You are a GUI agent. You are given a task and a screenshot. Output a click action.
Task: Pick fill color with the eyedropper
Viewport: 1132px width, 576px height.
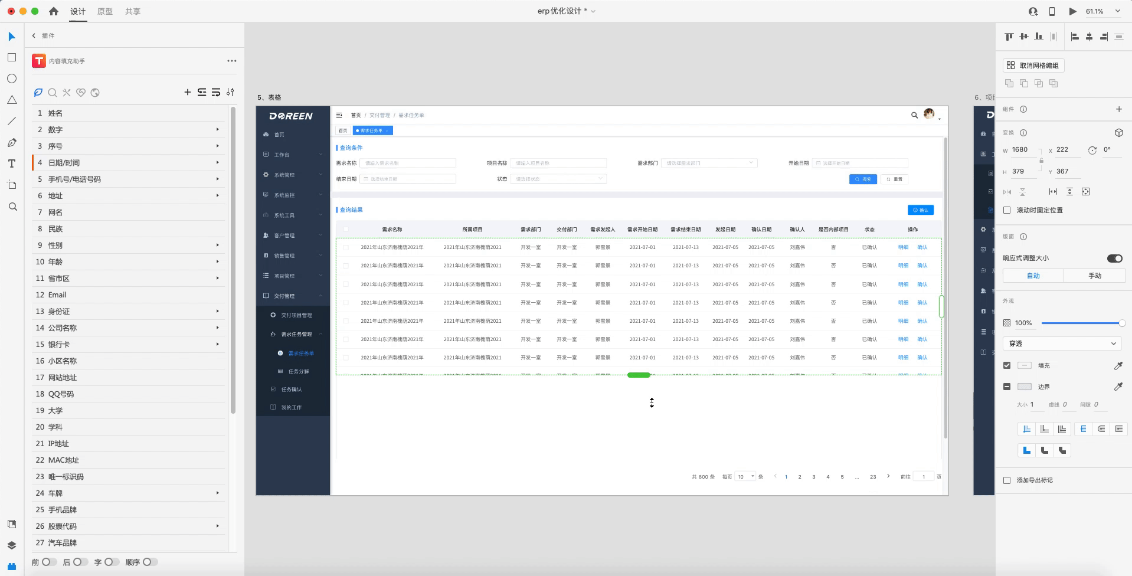click(1118, 366)
